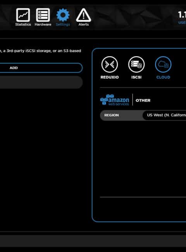Viewport: 186px width, 252px height.
Task: Select the Amazon Web Services provider
Action: (x=115, y=100)
